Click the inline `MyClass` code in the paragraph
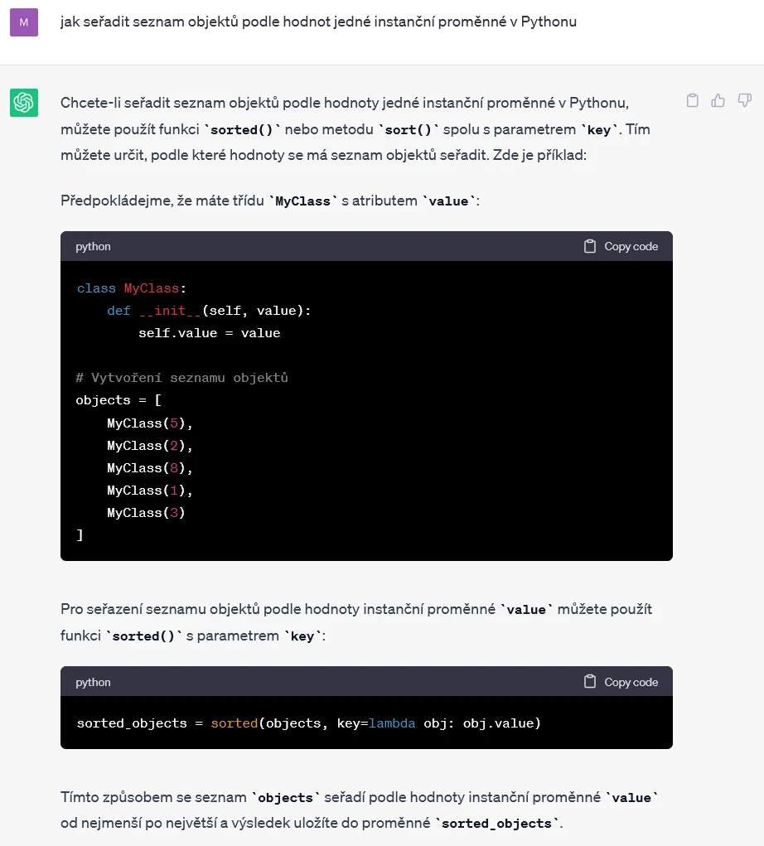Screen dimensions: 764x846 pos(304,201)
